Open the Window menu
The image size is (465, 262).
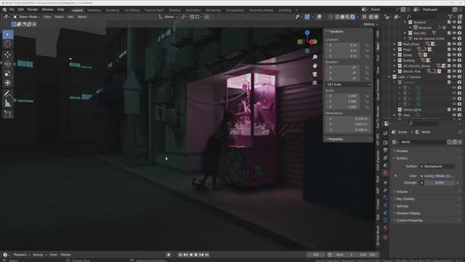pos(47,9)
